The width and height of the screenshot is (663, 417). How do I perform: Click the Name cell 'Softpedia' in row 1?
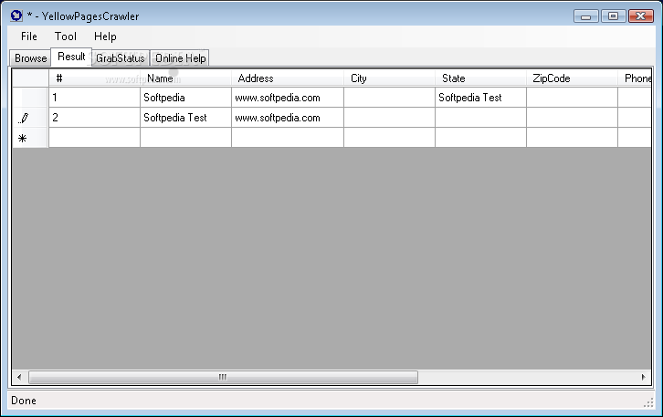point(185,98)
